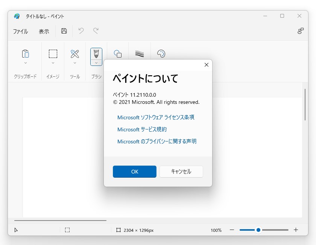Click the Save icon in the toolbar
This screenshot has width=316, height=245.
(x=64, y=31)
